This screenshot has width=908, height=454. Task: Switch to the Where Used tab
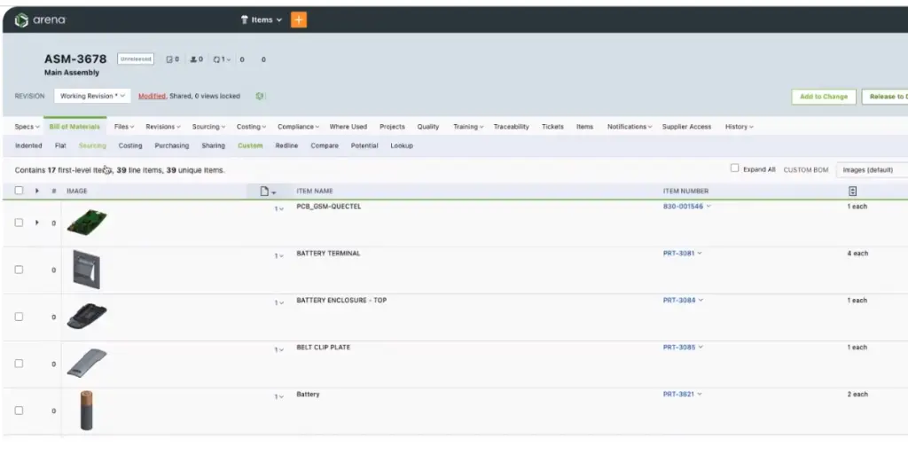348,127
